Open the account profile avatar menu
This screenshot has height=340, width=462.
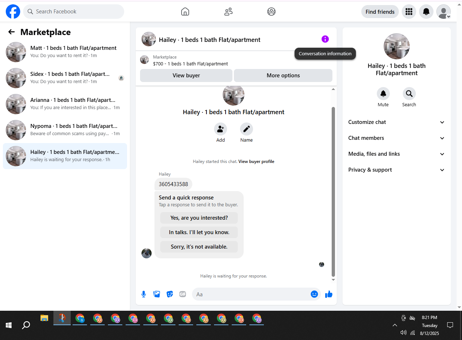point(444,12)
